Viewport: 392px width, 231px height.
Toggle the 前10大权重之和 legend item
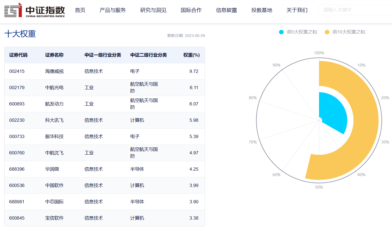(x=345, y=32)
